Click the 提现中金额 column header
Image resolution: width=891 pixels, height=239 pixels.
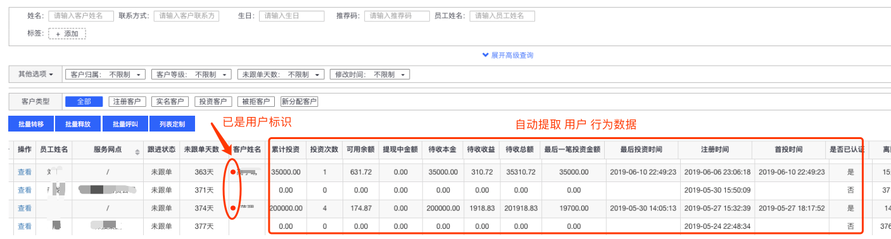(x=400, y=150)
